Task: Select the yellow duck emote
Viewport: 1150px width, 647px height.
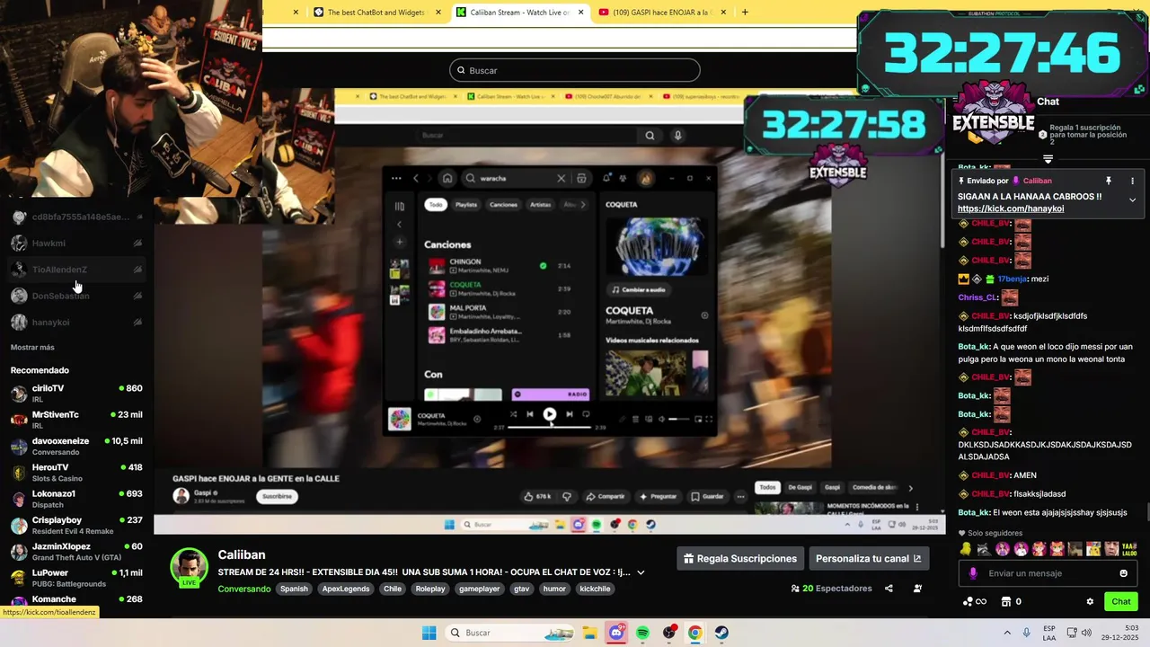Action: [x=966, y=549]
